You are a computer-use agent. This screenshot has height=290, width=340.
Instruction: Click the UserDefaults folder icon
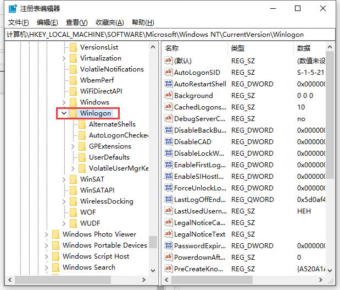coord(82,157)
